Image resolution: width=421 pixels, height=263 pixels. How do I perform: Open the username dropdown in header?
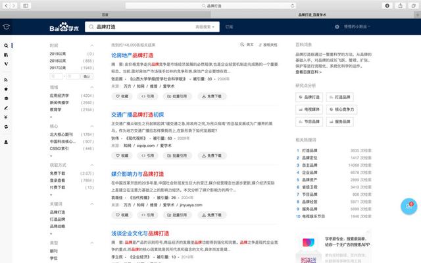click(357, 26)
